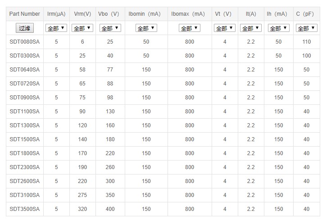Open the Vrm(V) filter dropdown
The height and width of the screenshot is (219, 331).
(83, 28)
